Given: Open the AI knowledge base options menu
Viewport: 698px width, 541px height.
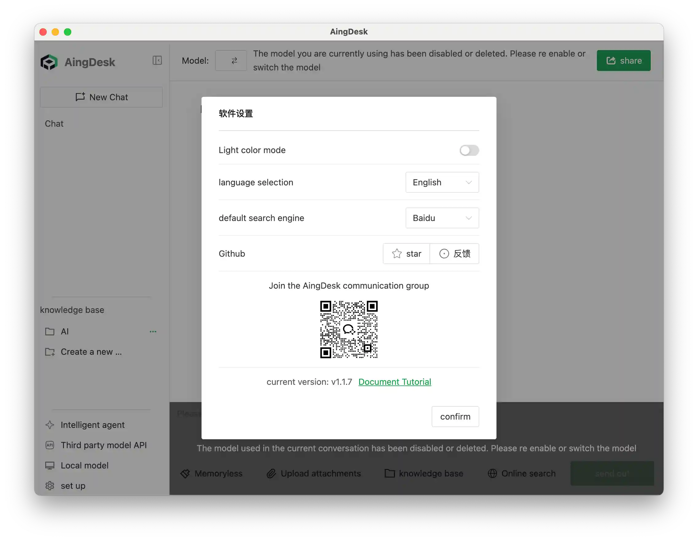Looking at the screenshot, I should coord(153,332).
